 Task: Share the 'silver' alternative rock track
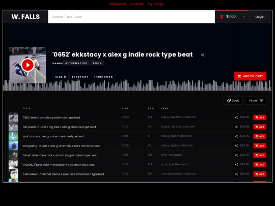tap(236, 155)
